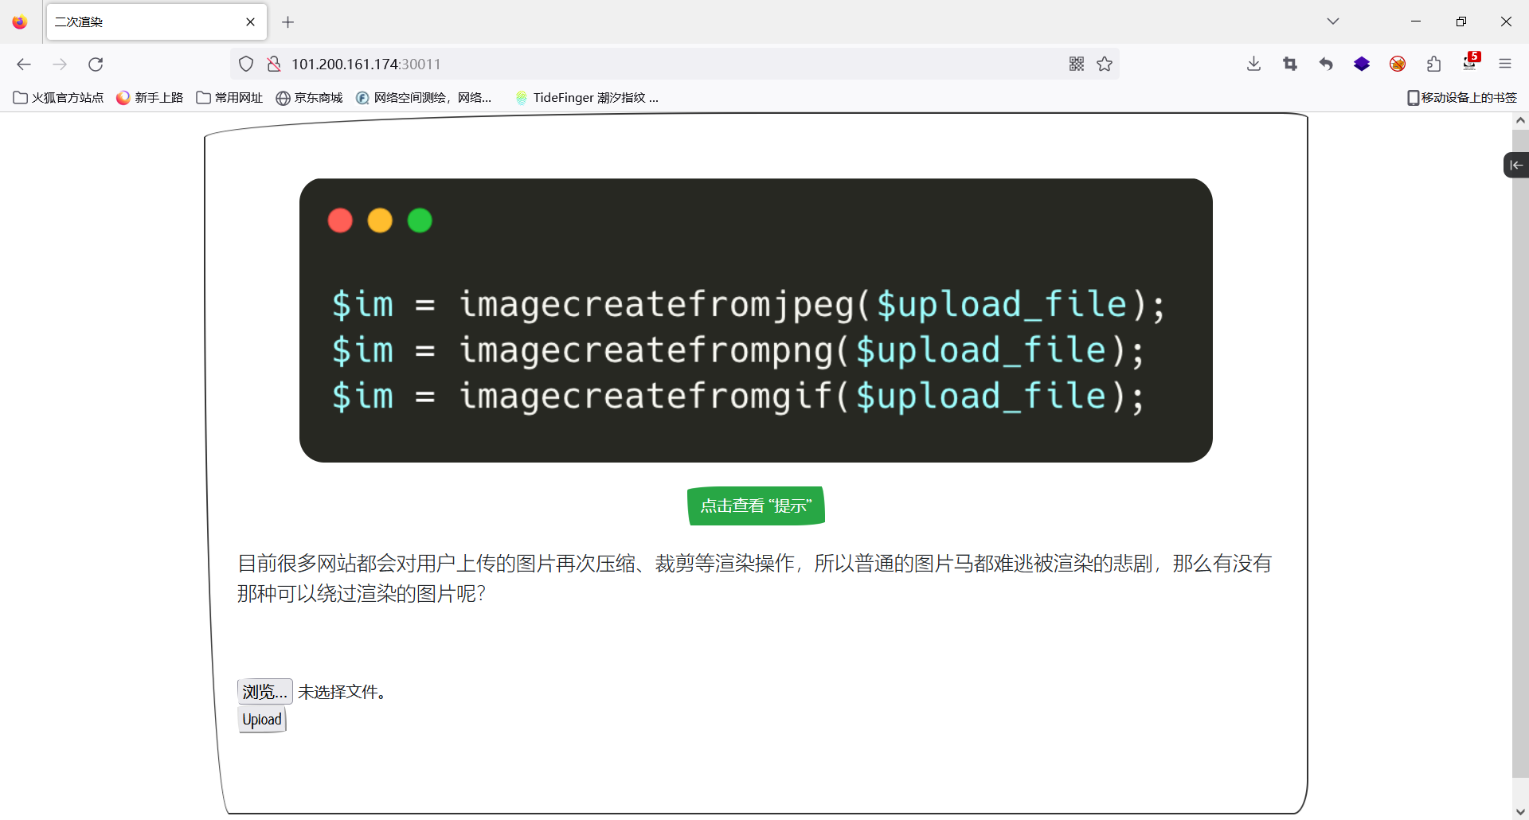The image size is (1529, 820).
Task: Click the code screenshot image
Action: tap(756, 320)
